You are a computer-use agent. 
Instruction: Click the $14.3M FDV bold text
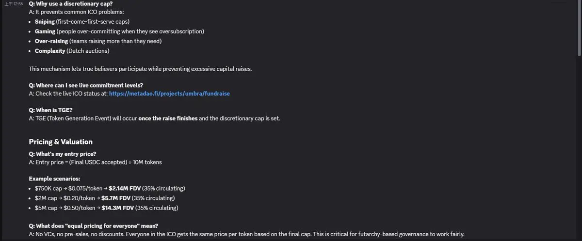[x=118, y=208]
